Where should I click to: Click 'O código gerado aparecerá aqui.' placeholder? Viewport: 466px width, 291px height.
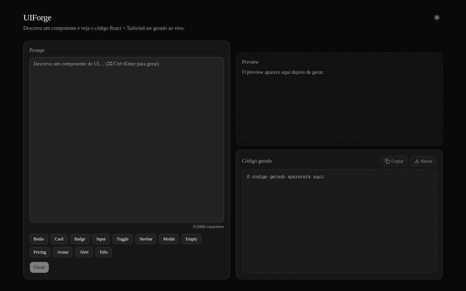tap(286, 177)
